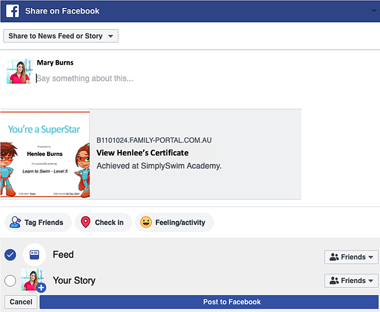Open the Feed audience Friends dropdown
Image resolution: width=380 pixels, height=312 pixels.
point(352,257)
